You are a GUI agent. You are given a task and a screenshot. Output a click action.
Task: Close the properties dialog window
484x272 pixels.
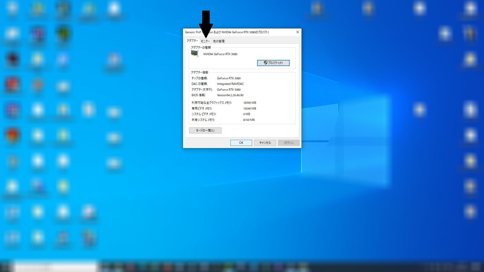[x=298, y=32]
